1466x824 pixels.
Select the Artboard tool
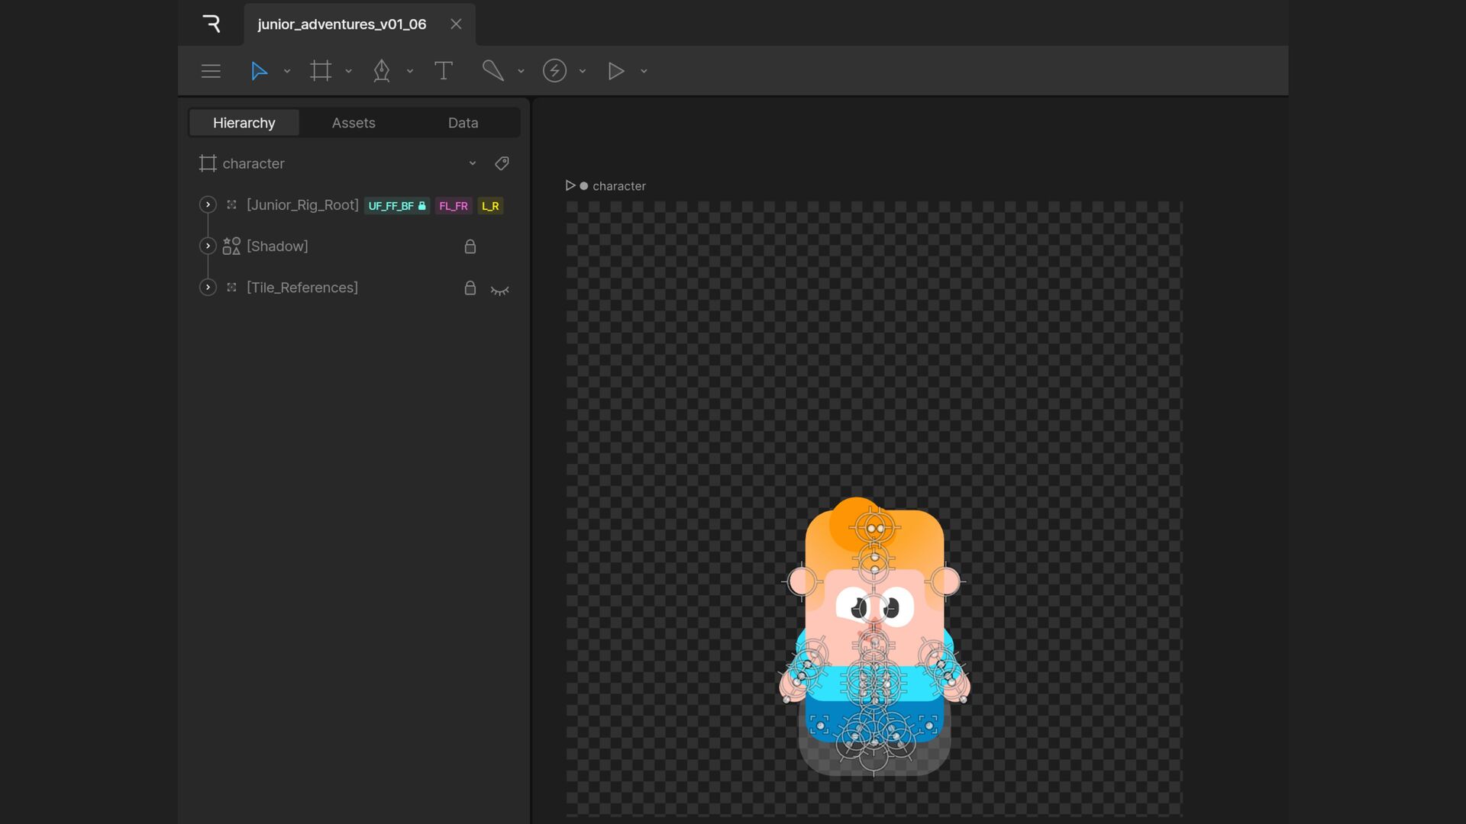321,71
